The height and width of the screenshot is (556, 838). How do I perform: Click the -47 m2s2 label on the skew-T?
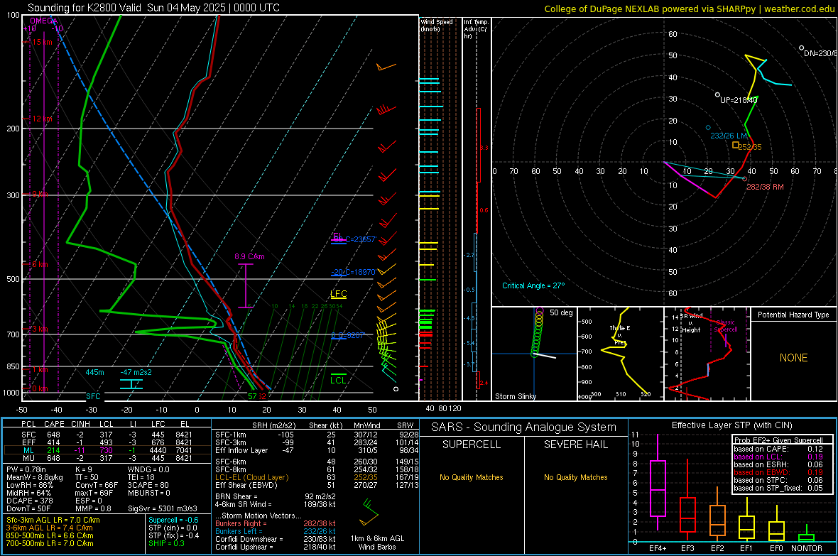(136, 372)
